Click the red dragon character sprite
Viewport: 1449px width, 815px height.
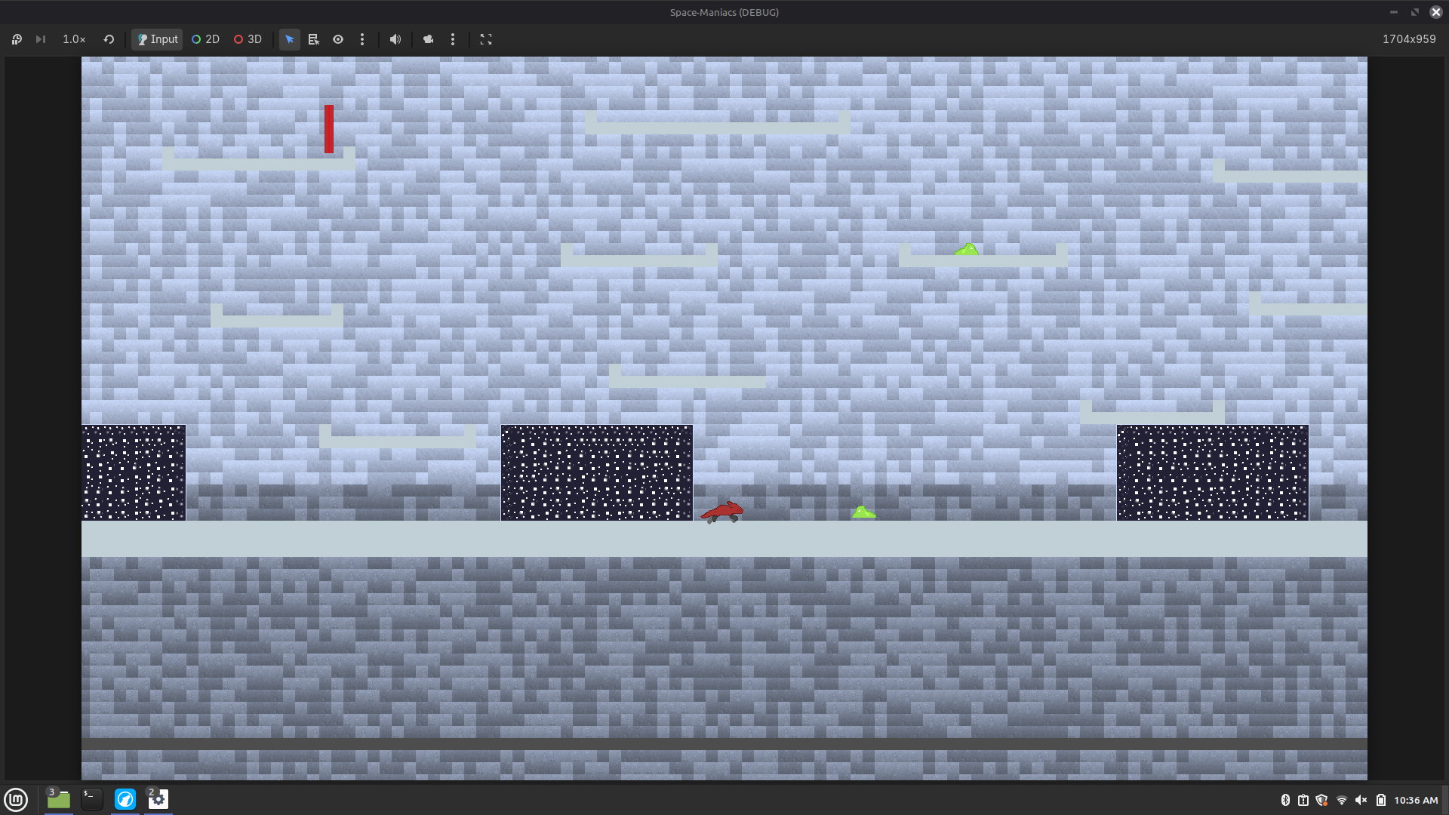pos(723,512)
